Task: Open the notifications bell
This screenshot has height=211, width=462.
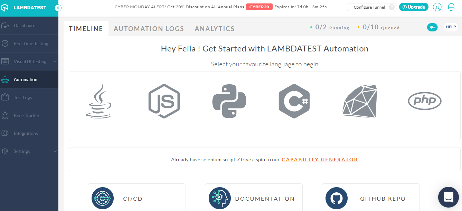Action: coord(451,7)
